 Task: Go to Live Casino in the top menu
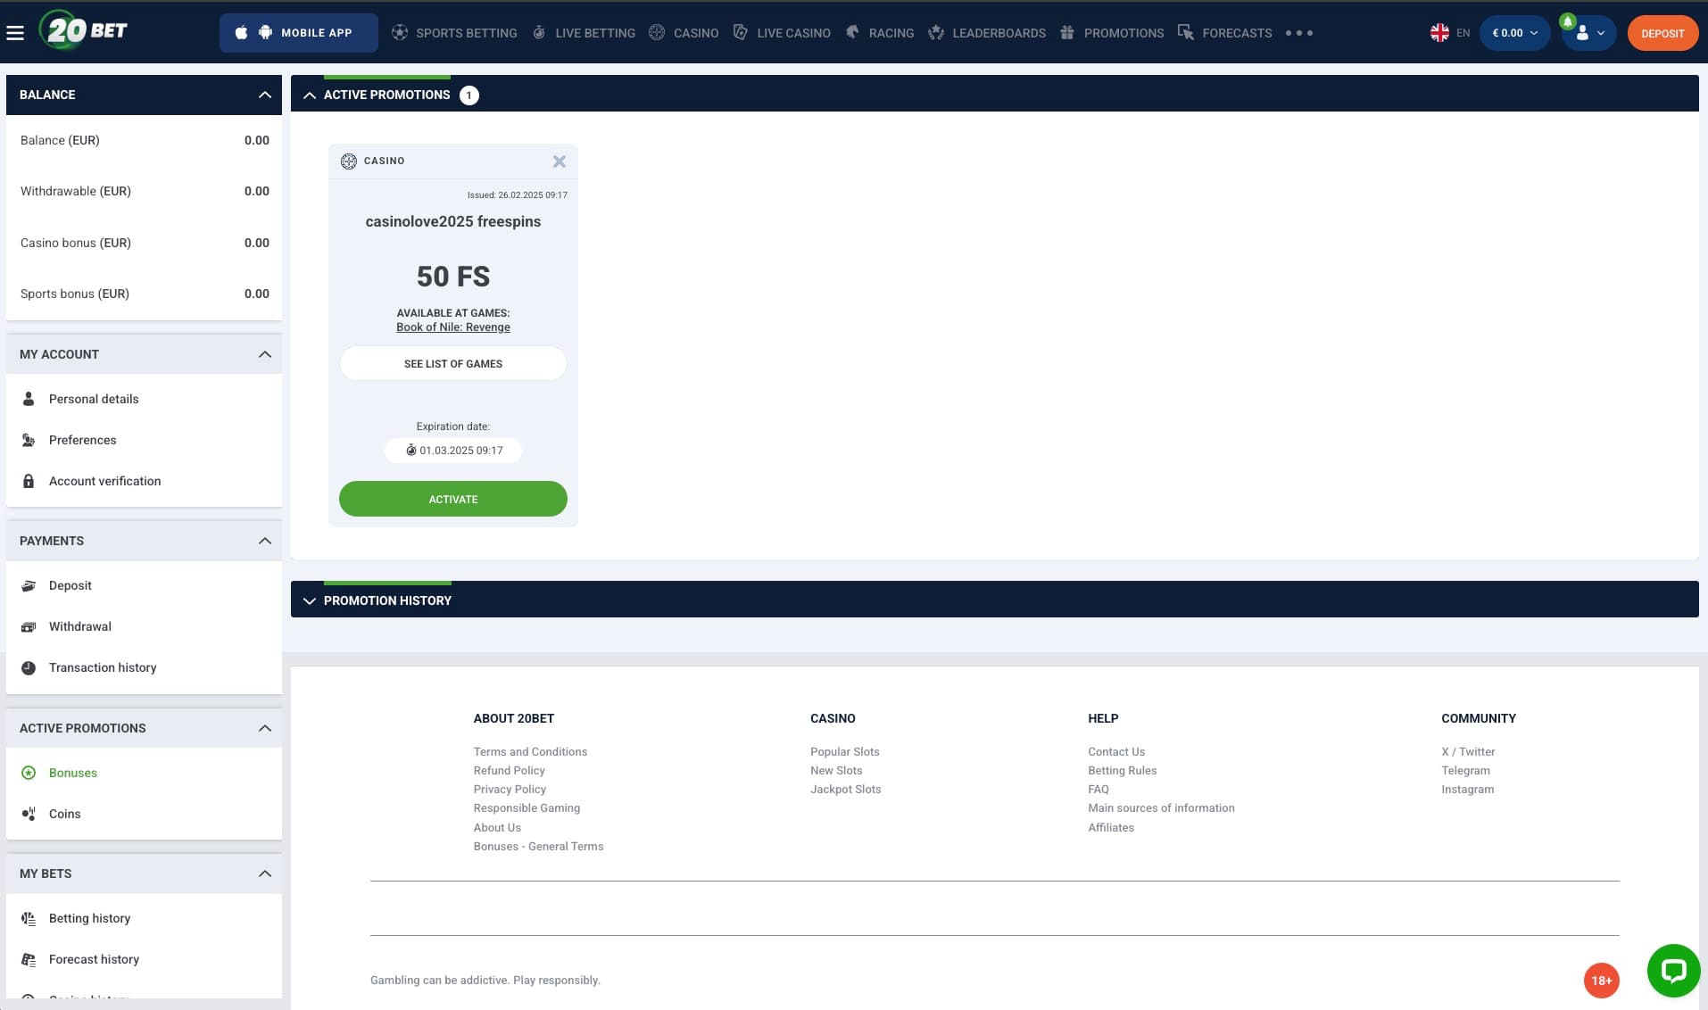(792, 33)
